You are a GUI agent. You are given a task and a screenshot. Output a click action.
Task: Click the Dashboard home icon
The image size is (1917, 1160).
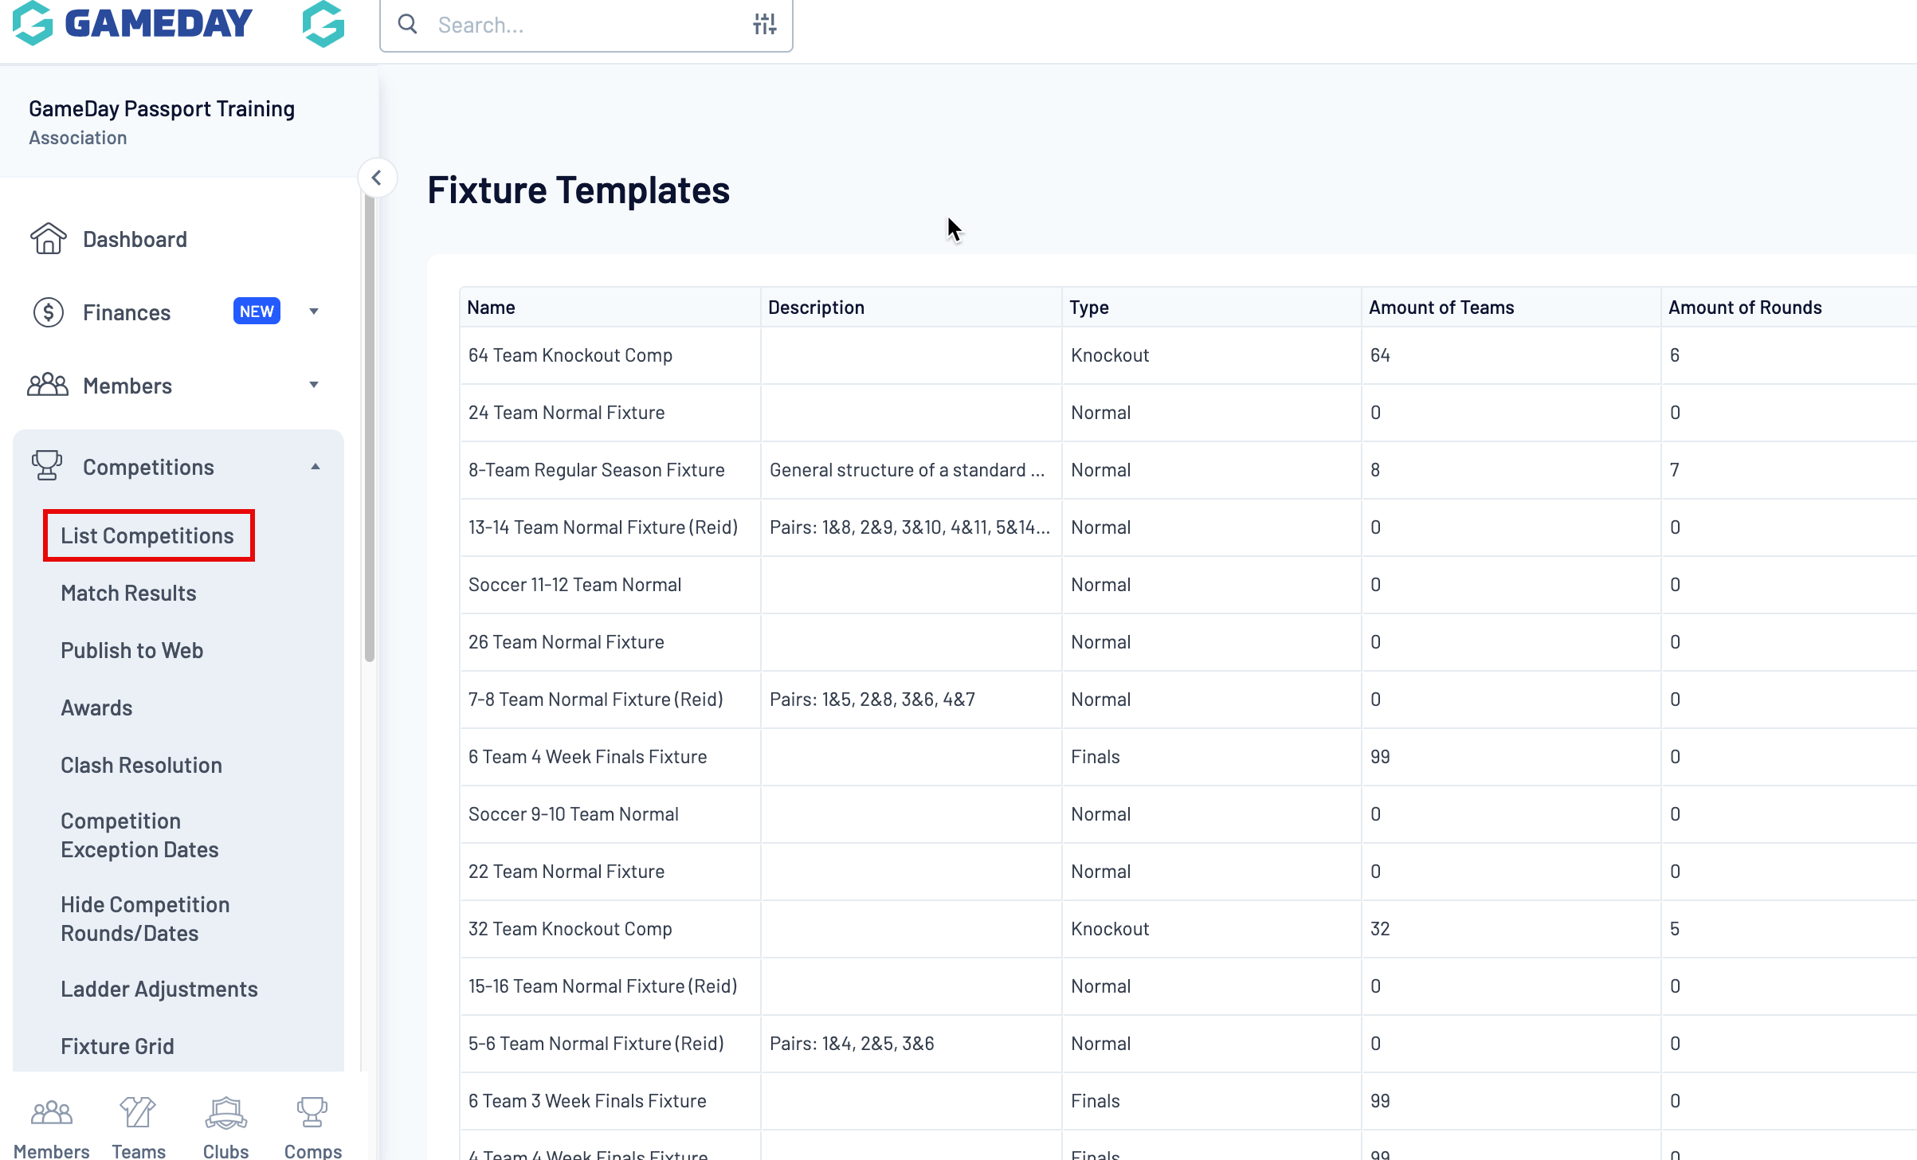click(x=48, y=239)
